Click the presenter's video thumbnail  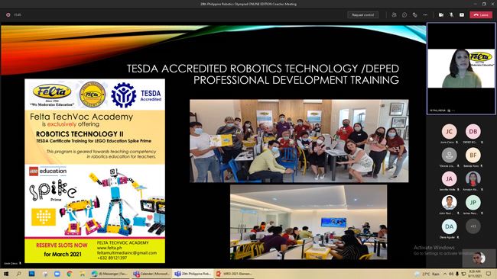tap(461, 69)
